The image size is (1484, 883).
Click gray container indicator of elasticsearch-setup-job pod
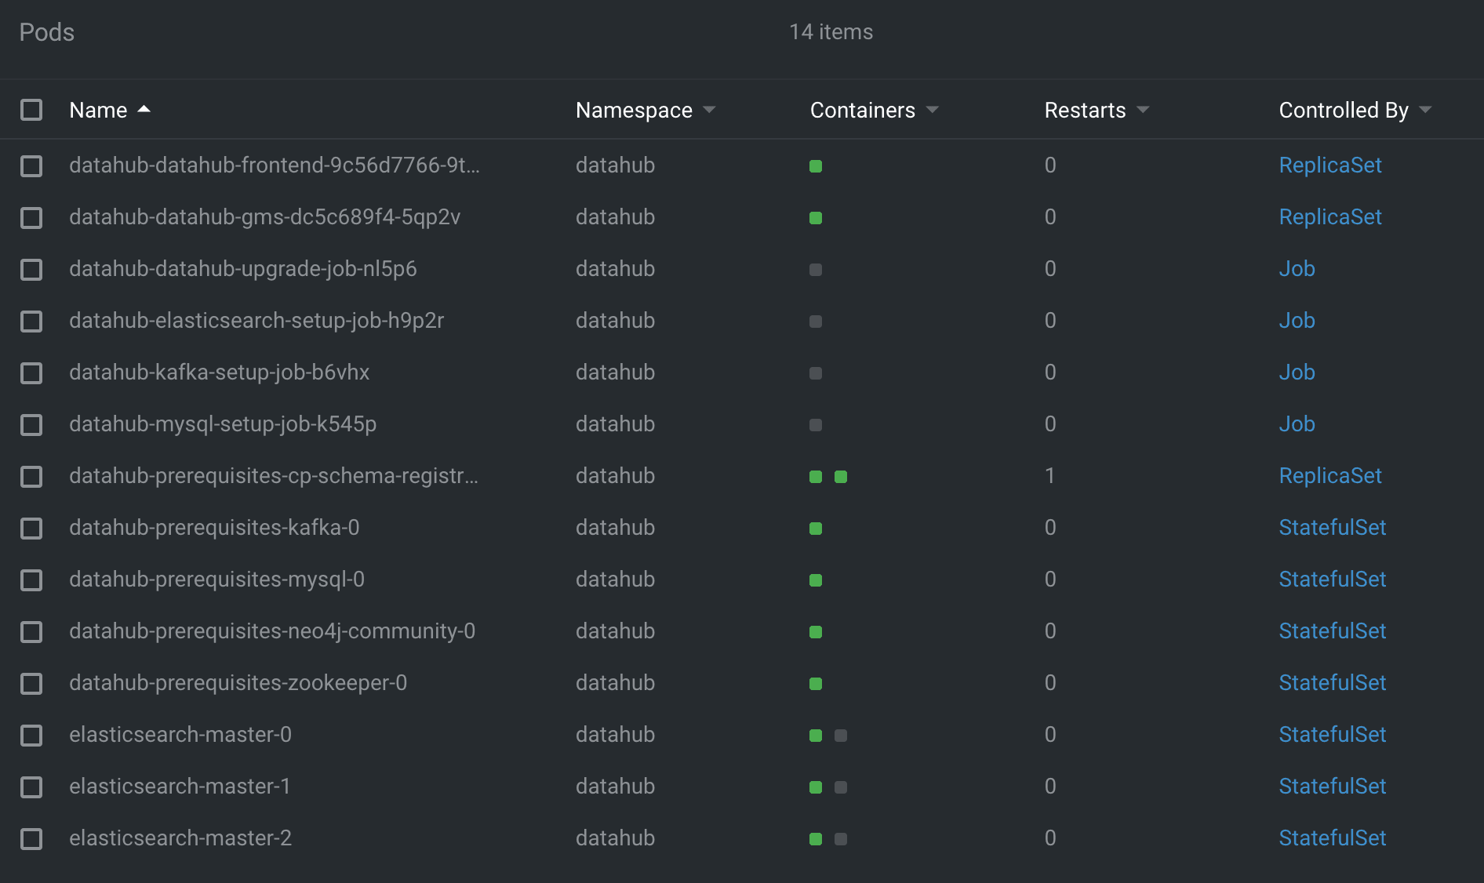[816, 321]
